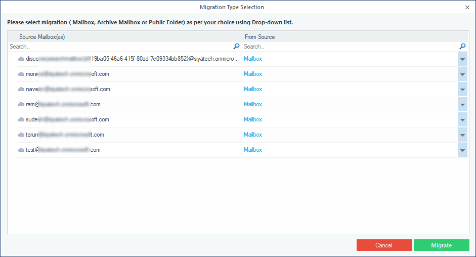Open migration type dropdown for discovery search mailbox
The height and width of the screenshot is (257, 476).
click(x=462, y=59)
